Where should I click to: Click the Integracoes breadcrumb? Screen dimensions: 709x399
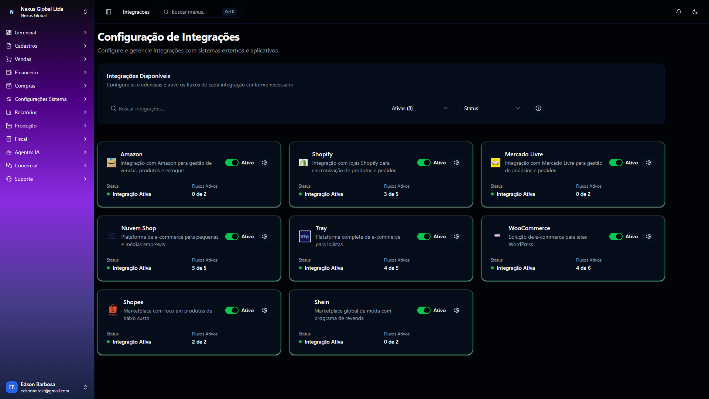[x=136, y=12]
